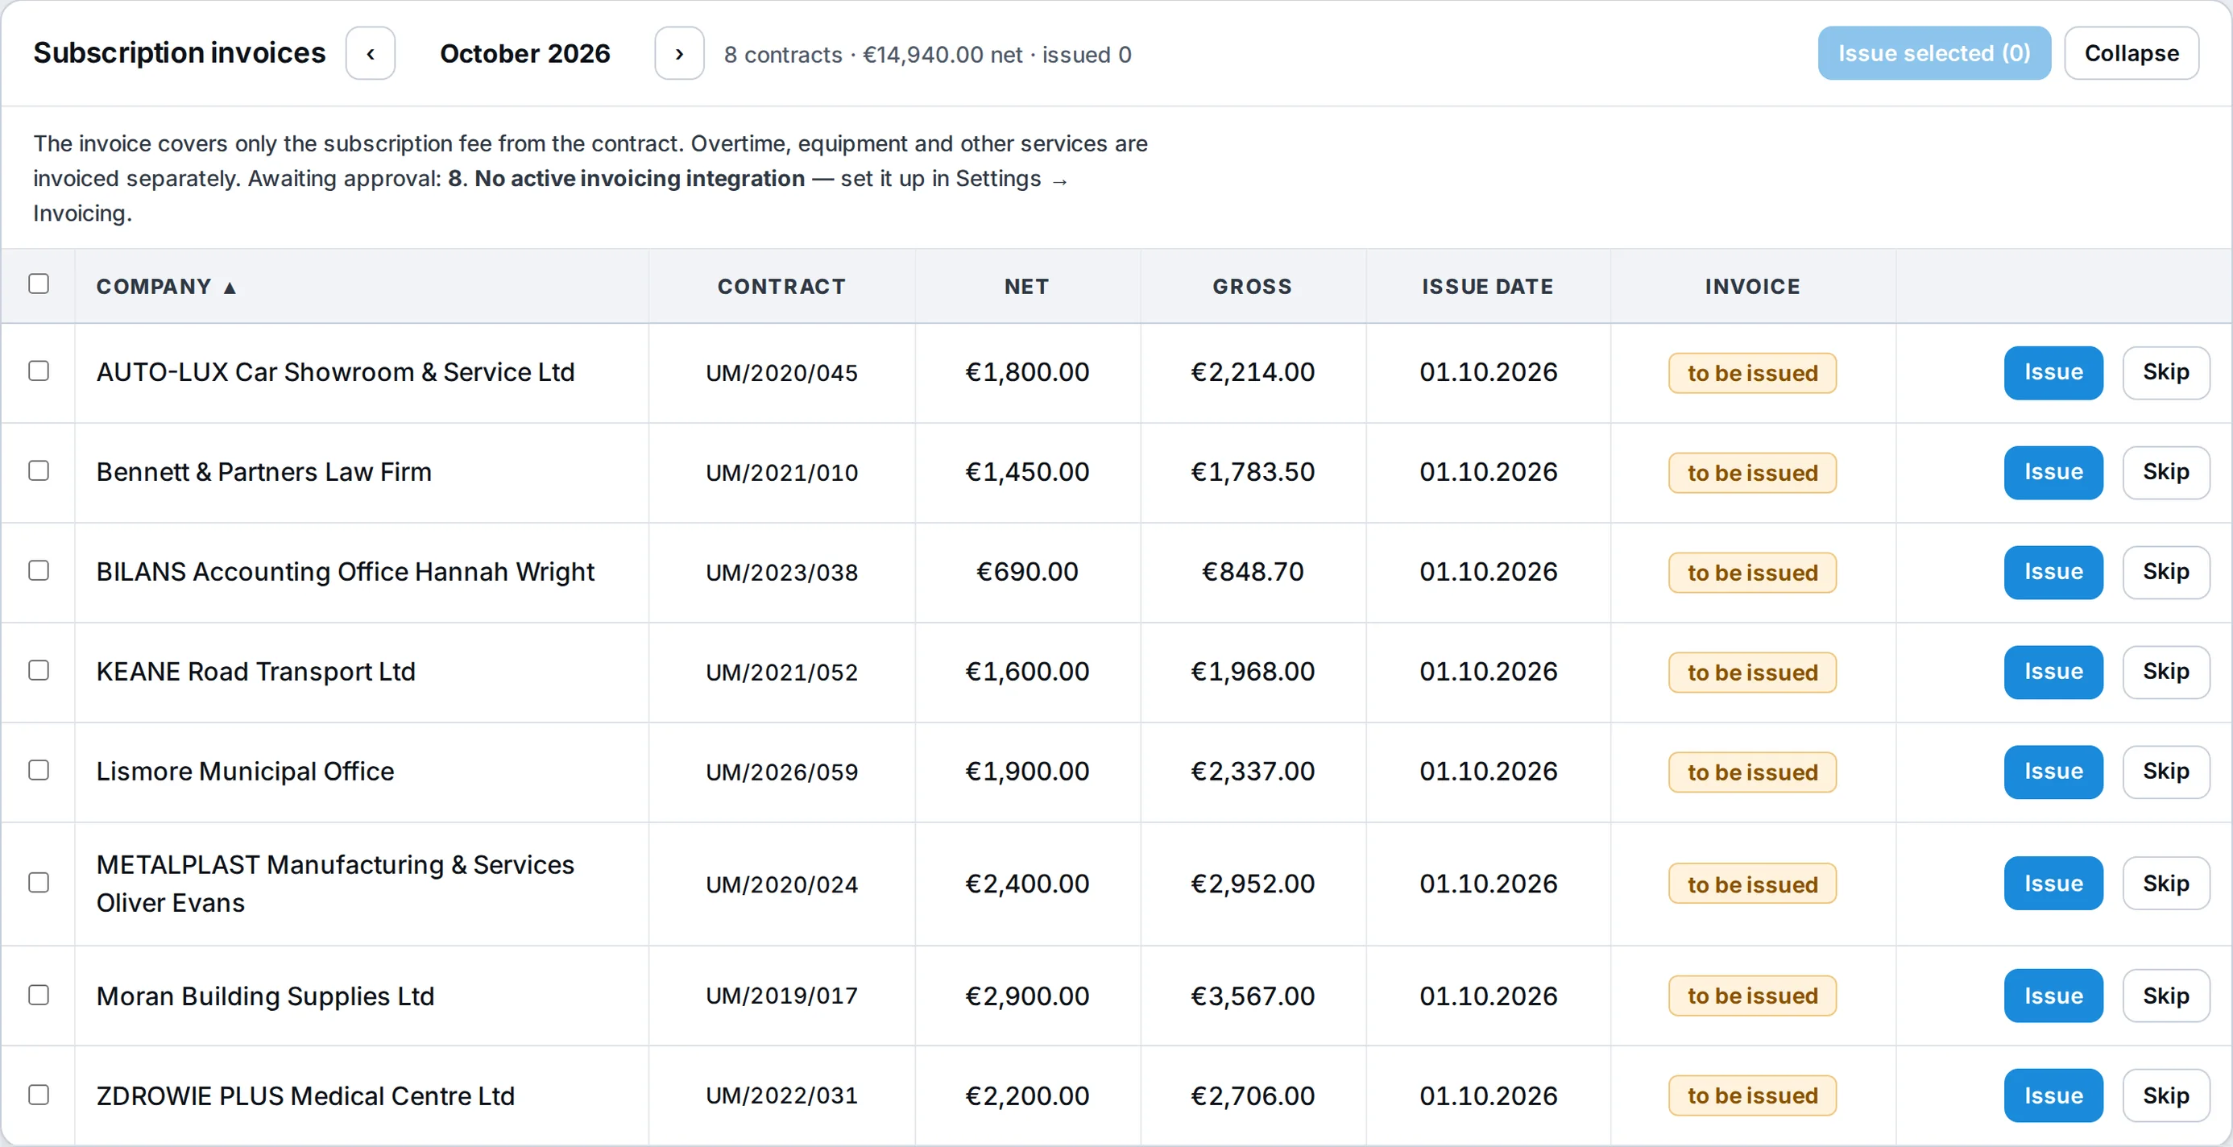Click contract number UM/2020/045
The height and width of the screenshot is (1147, 2233).
[x=781, y=373]
